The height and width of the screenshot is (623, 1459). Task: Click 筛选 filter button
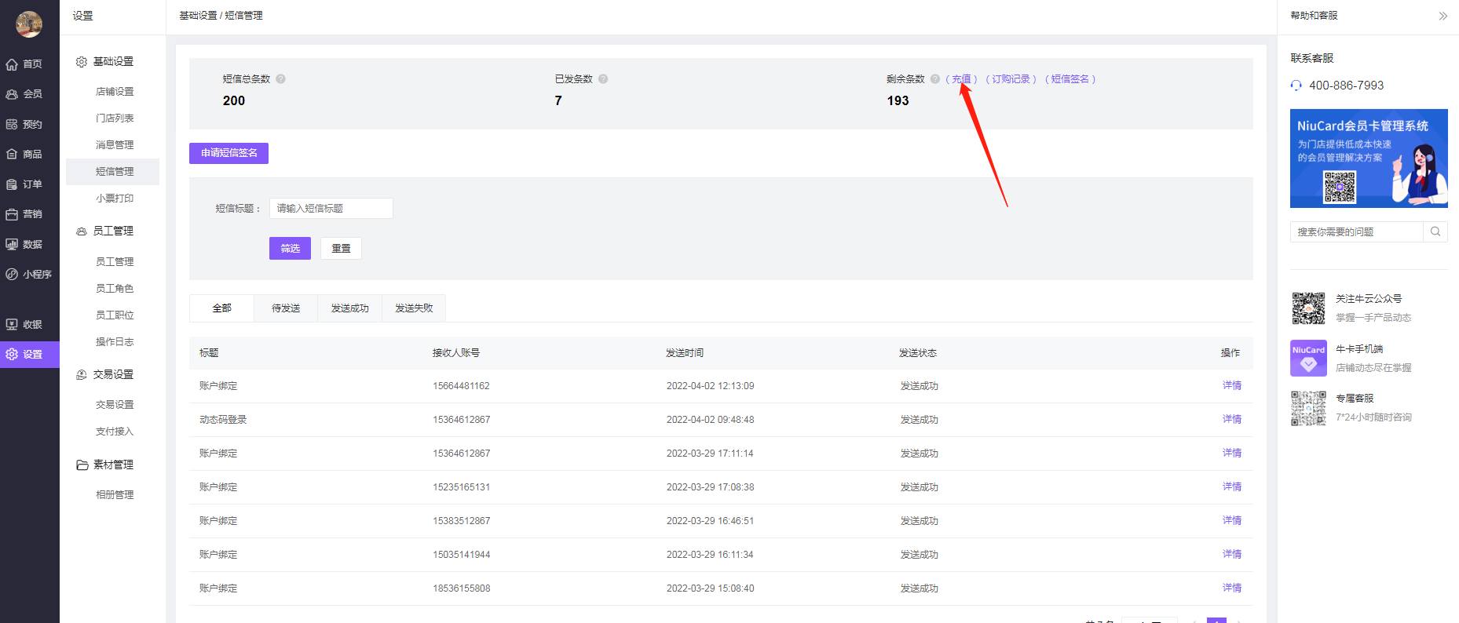pyautogui.click(x=290, y=249)
